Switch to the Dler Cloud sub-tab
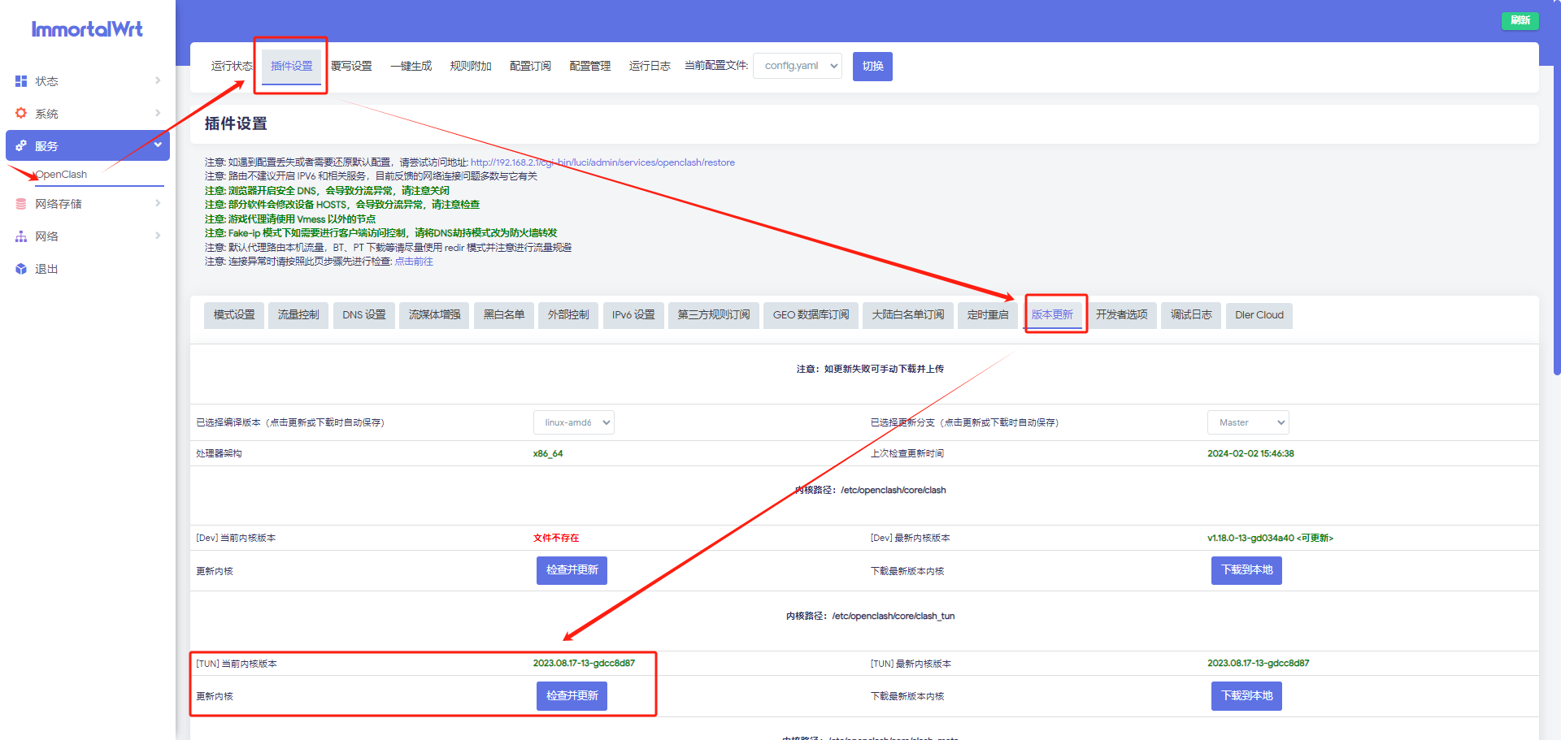 [x=1259, y=315]
